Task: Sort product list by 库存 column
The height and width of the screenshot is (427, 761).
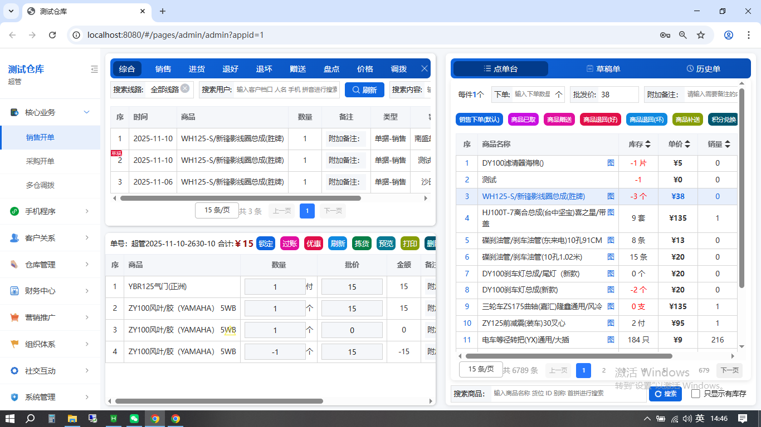Action: click(640, 144)
